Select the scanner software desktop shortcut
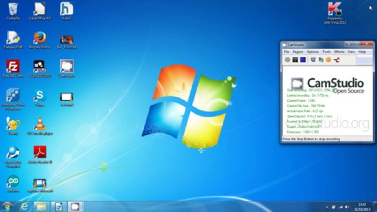The image size is (377, 212). pyautogui.click(x=40, y=68)
